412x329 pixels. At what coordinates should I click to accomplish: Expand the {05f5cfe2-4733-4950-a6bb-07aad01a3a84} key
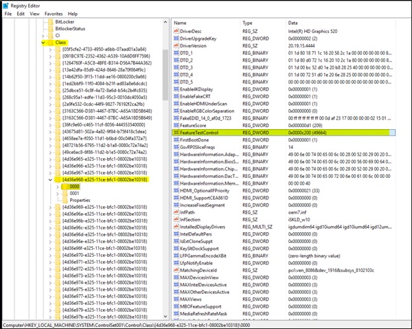click(50, 49)
